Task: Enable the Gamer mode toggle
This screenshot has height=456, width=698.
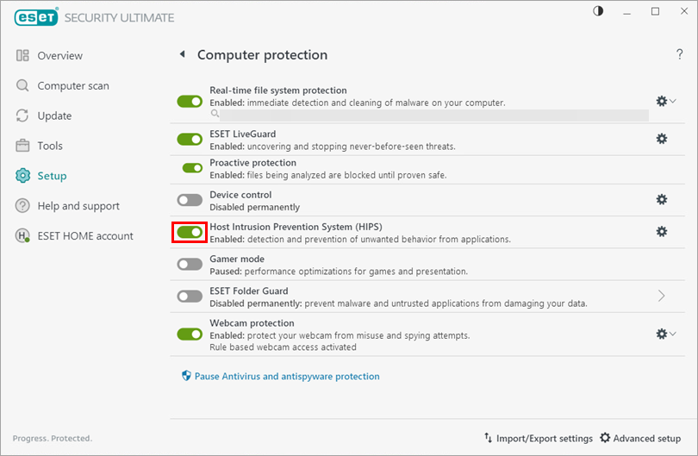Action: [x=190, y=264]
